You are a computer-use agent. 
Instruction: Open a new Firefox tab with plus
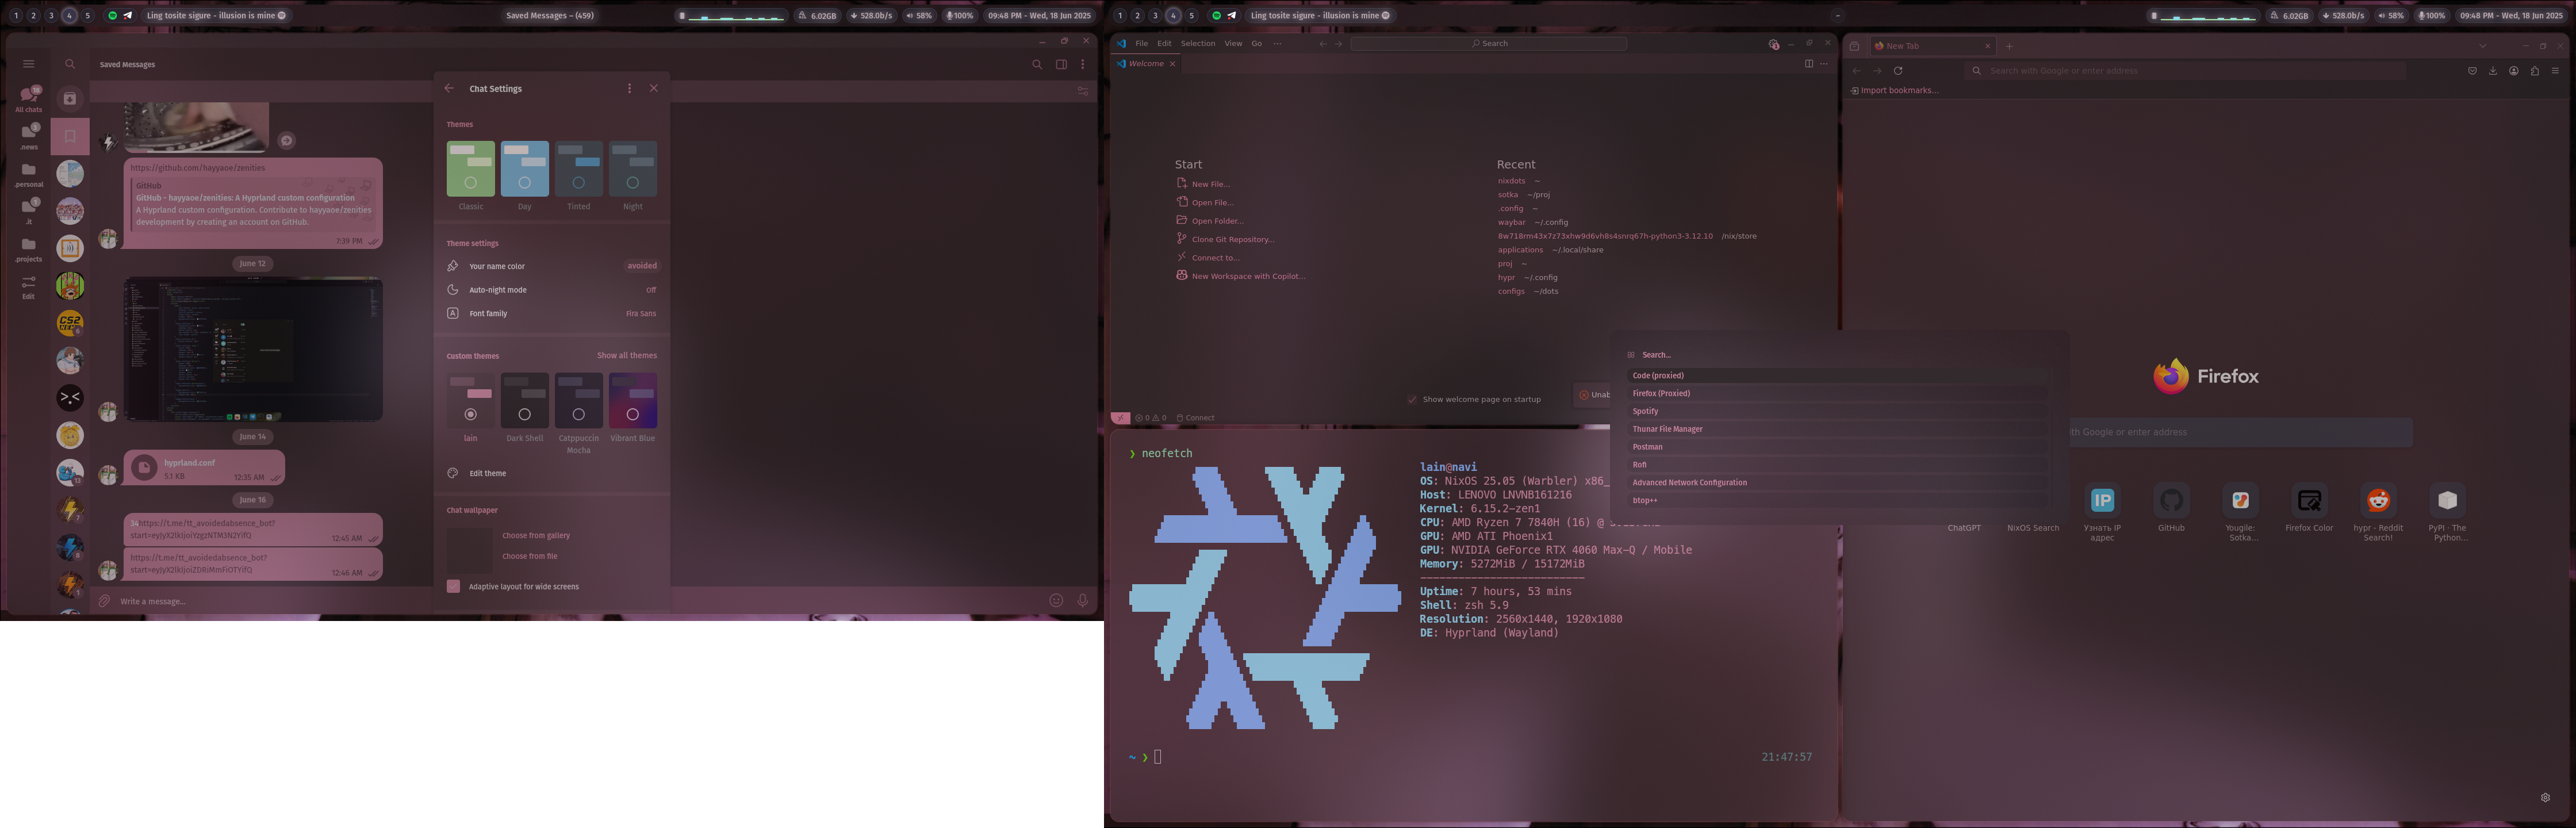tap(2009, 46)
